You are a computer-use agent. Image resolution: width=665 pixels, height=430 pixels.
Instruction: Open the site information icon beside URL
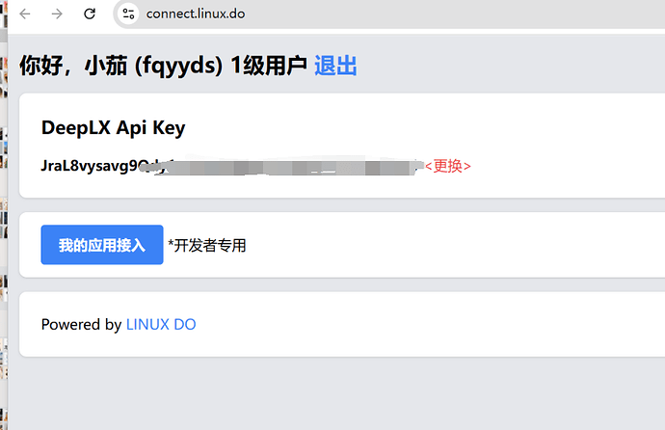[128, 14]
